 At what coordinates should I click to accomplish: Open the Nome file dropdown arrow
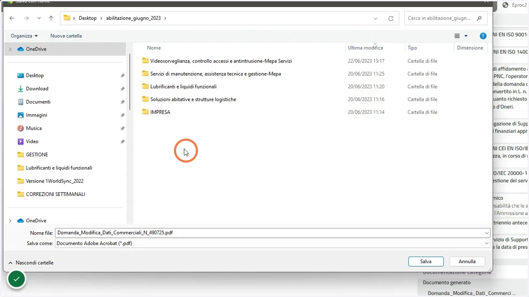[x=487, y=233]
